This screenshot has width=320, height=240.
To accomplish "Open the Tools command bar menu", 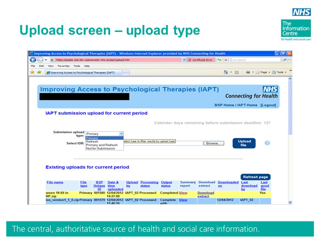I will coord(279,72).
